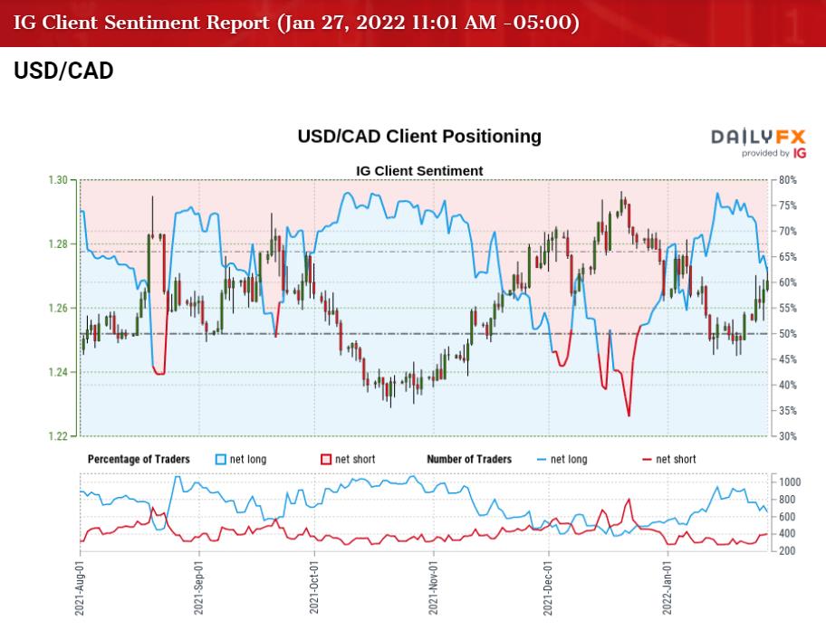Viewport: 826px width, 630px height.
Task: Click the IG Client Sentiment subtitle
Action: (x=418, y=170)
